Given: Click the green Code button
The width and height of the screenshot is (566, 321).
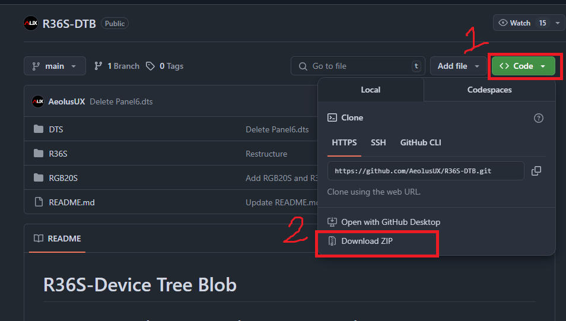Looking at the screenshot, I should pos(523,66).
